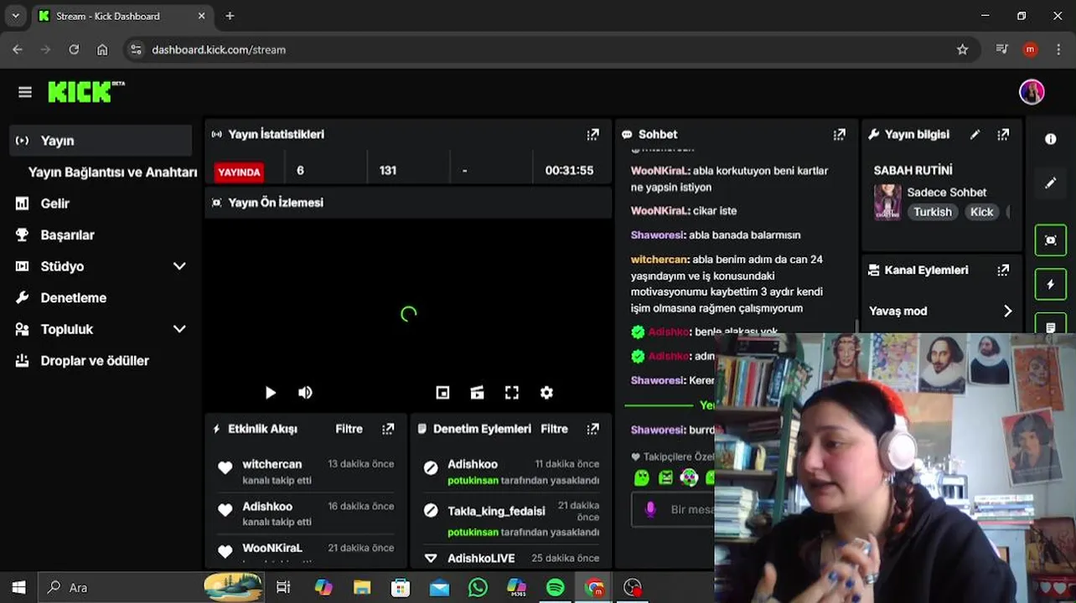The image size is (1076, 603).
Task: Click the Kick tag in stream info
Action: point(981,212)
